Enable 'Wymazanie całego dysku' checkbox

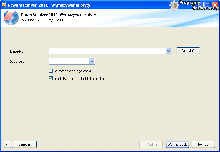[50, 71]
